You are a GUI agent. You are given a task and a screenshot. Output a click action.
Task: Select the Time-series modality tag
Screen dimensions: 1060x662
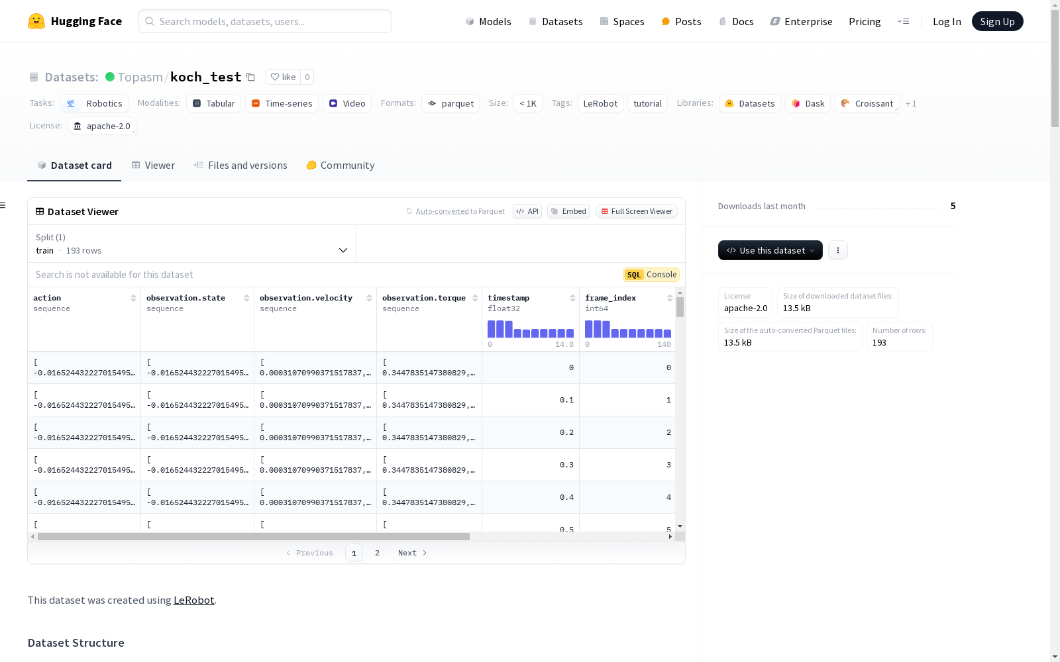(282, 103)
